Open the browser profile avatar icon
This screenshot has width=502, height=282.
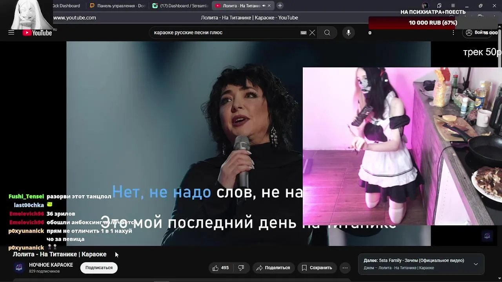[x=425, y=5]
